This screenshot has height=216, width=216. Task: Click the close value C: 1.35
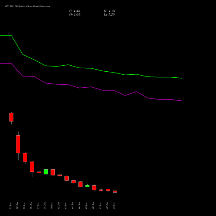[75, 11]
